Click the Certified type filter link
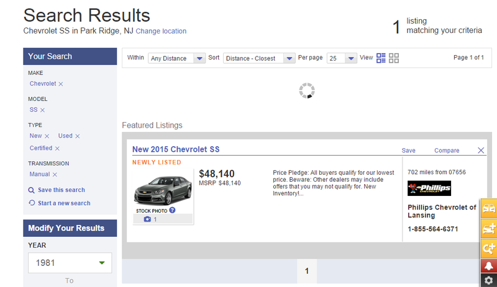Image resolution: width=497 pixels, height=287 pixels. click(x=41, y=148)
